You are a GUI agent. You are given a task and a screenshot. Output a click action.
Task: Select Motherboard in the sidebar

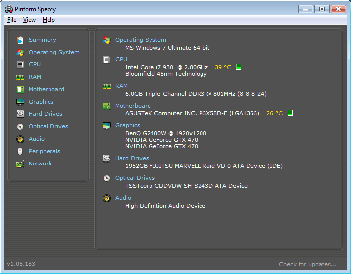coord(47,89)
